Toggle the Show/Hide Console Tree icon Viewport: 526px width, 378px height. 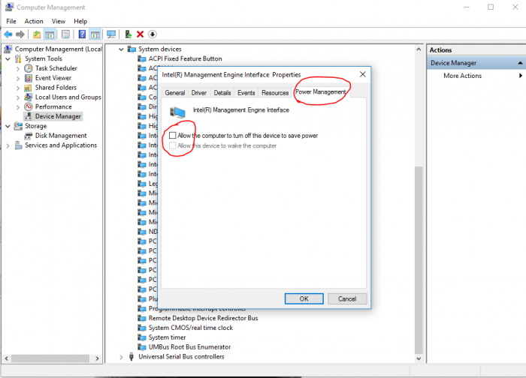tap(50, 34)
